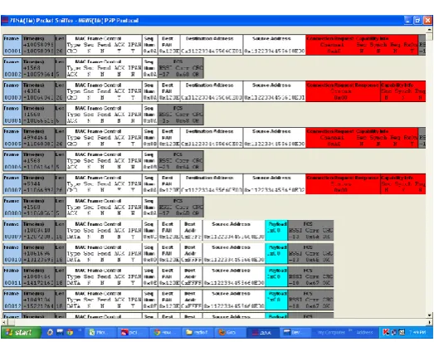The image size is (434, 342).
Task: Click the horizontal scrollbar right arrow
Action: (430, 322)
